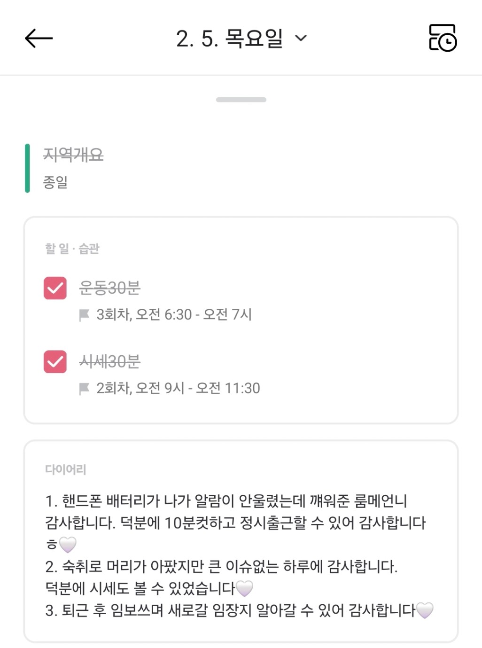The image size is (482, 648).
Task: Click the flag icon under 시세30분
Action: [85, 388]
